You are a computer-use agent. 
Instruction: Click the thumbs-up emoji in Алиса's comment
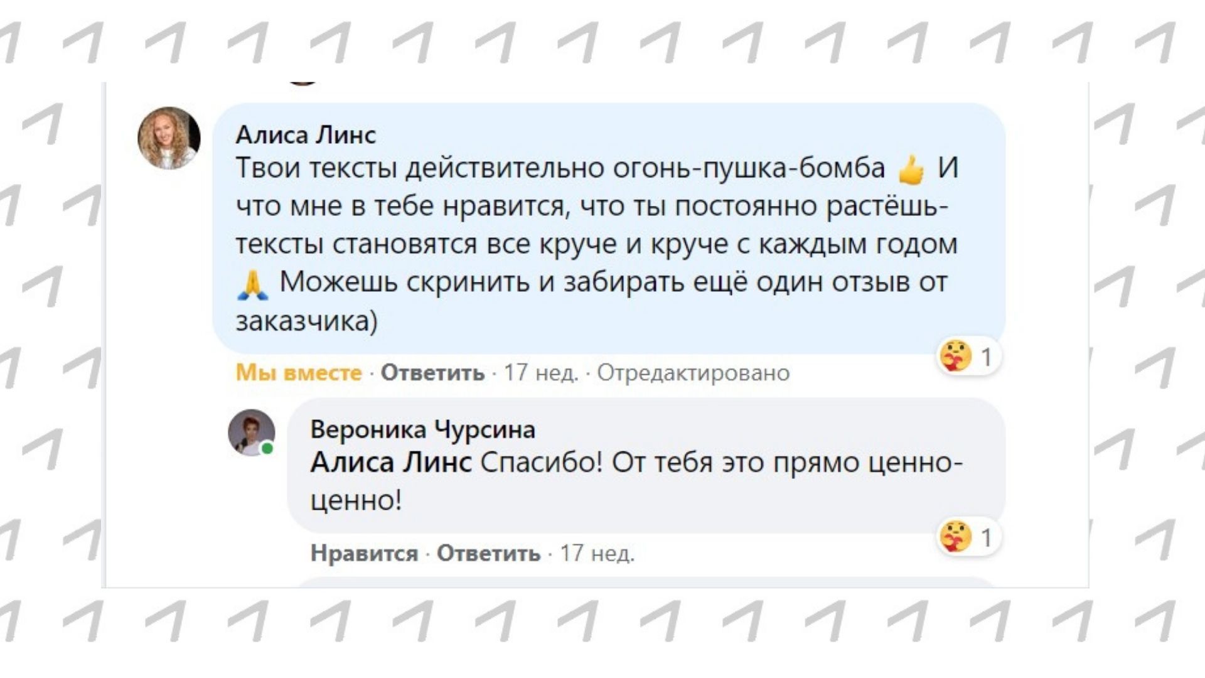coord(911,169)
